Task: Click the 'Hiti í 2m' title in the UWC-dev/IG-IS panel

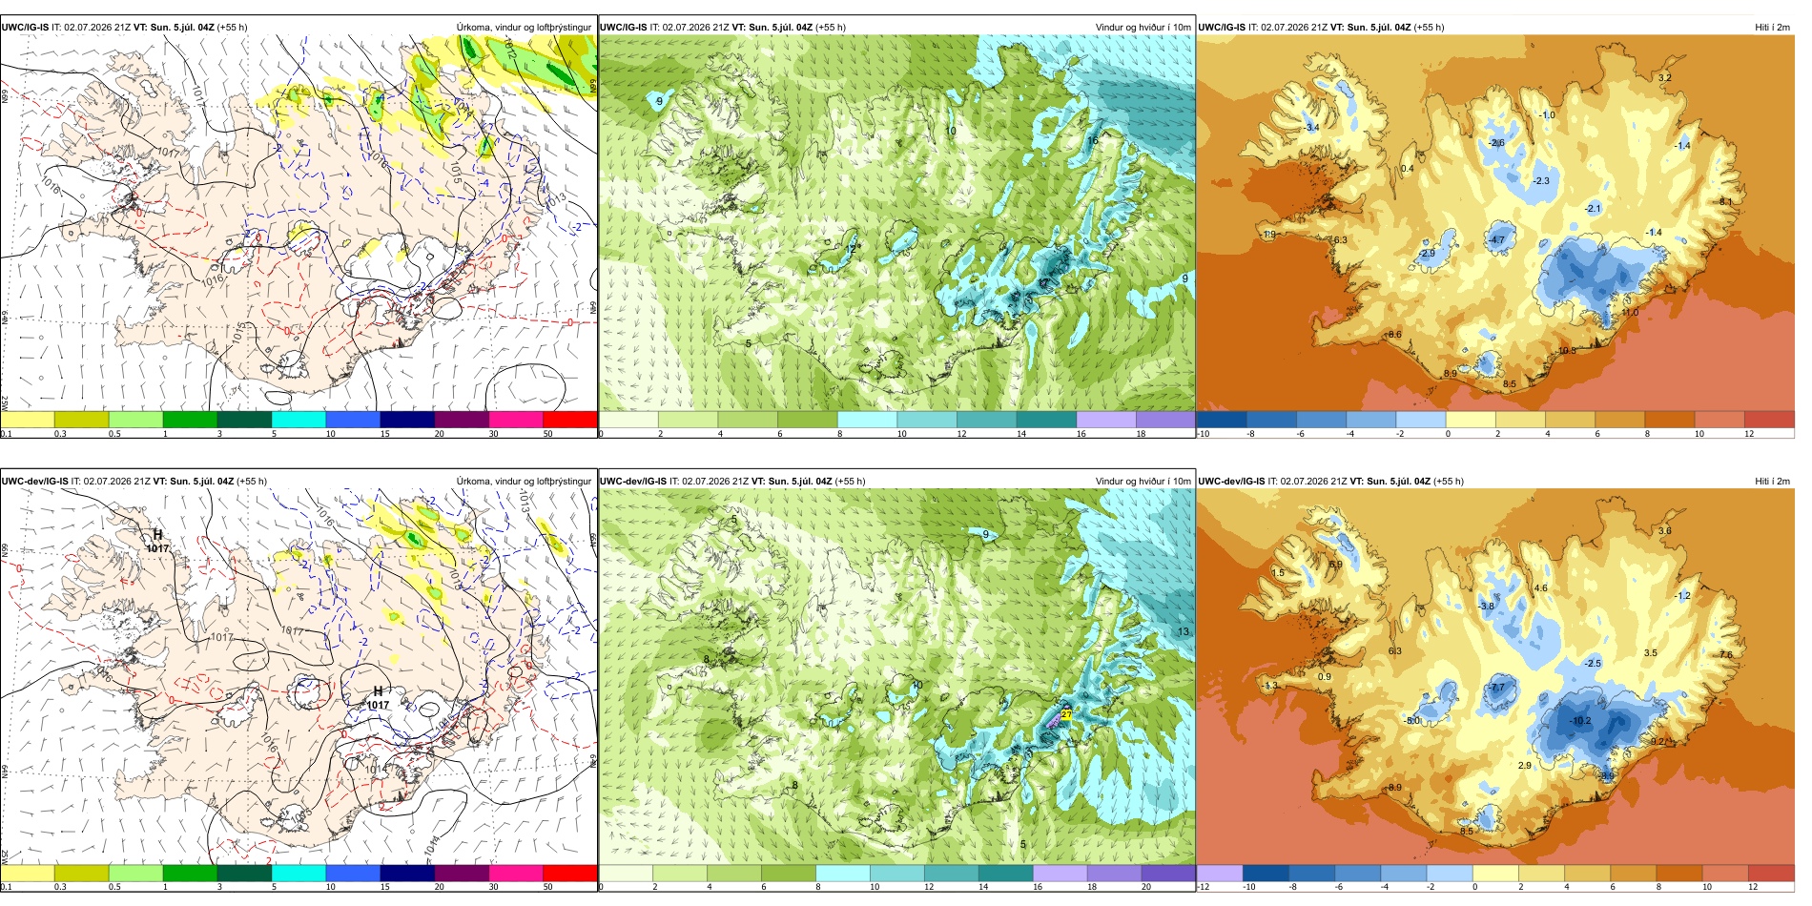Action: tap(1772, 482)
